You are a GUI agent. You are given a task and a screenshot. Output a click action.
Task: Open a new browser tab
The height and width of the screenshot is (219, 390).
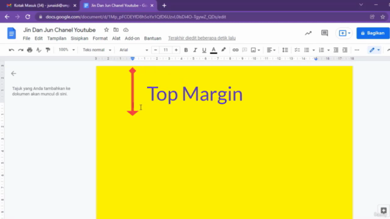[x=164, y=5]
